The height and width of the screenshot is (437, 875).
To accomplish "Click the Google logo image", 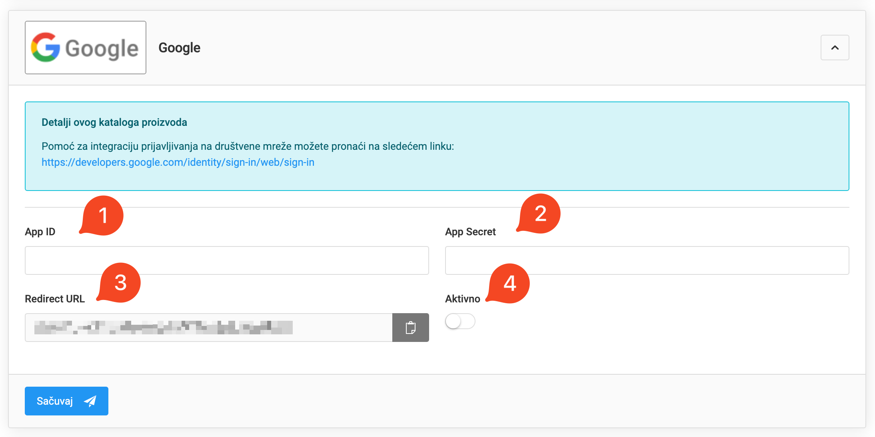I will [85, 48].
